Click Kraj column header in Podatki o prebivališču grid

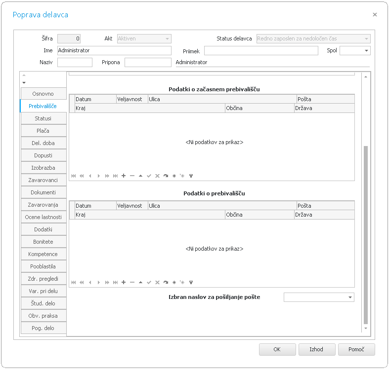(x=150, y=215)
